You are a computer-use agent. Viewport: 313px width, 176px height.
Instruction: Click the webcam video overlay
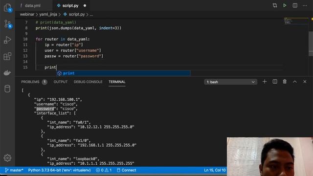point(270,156)
